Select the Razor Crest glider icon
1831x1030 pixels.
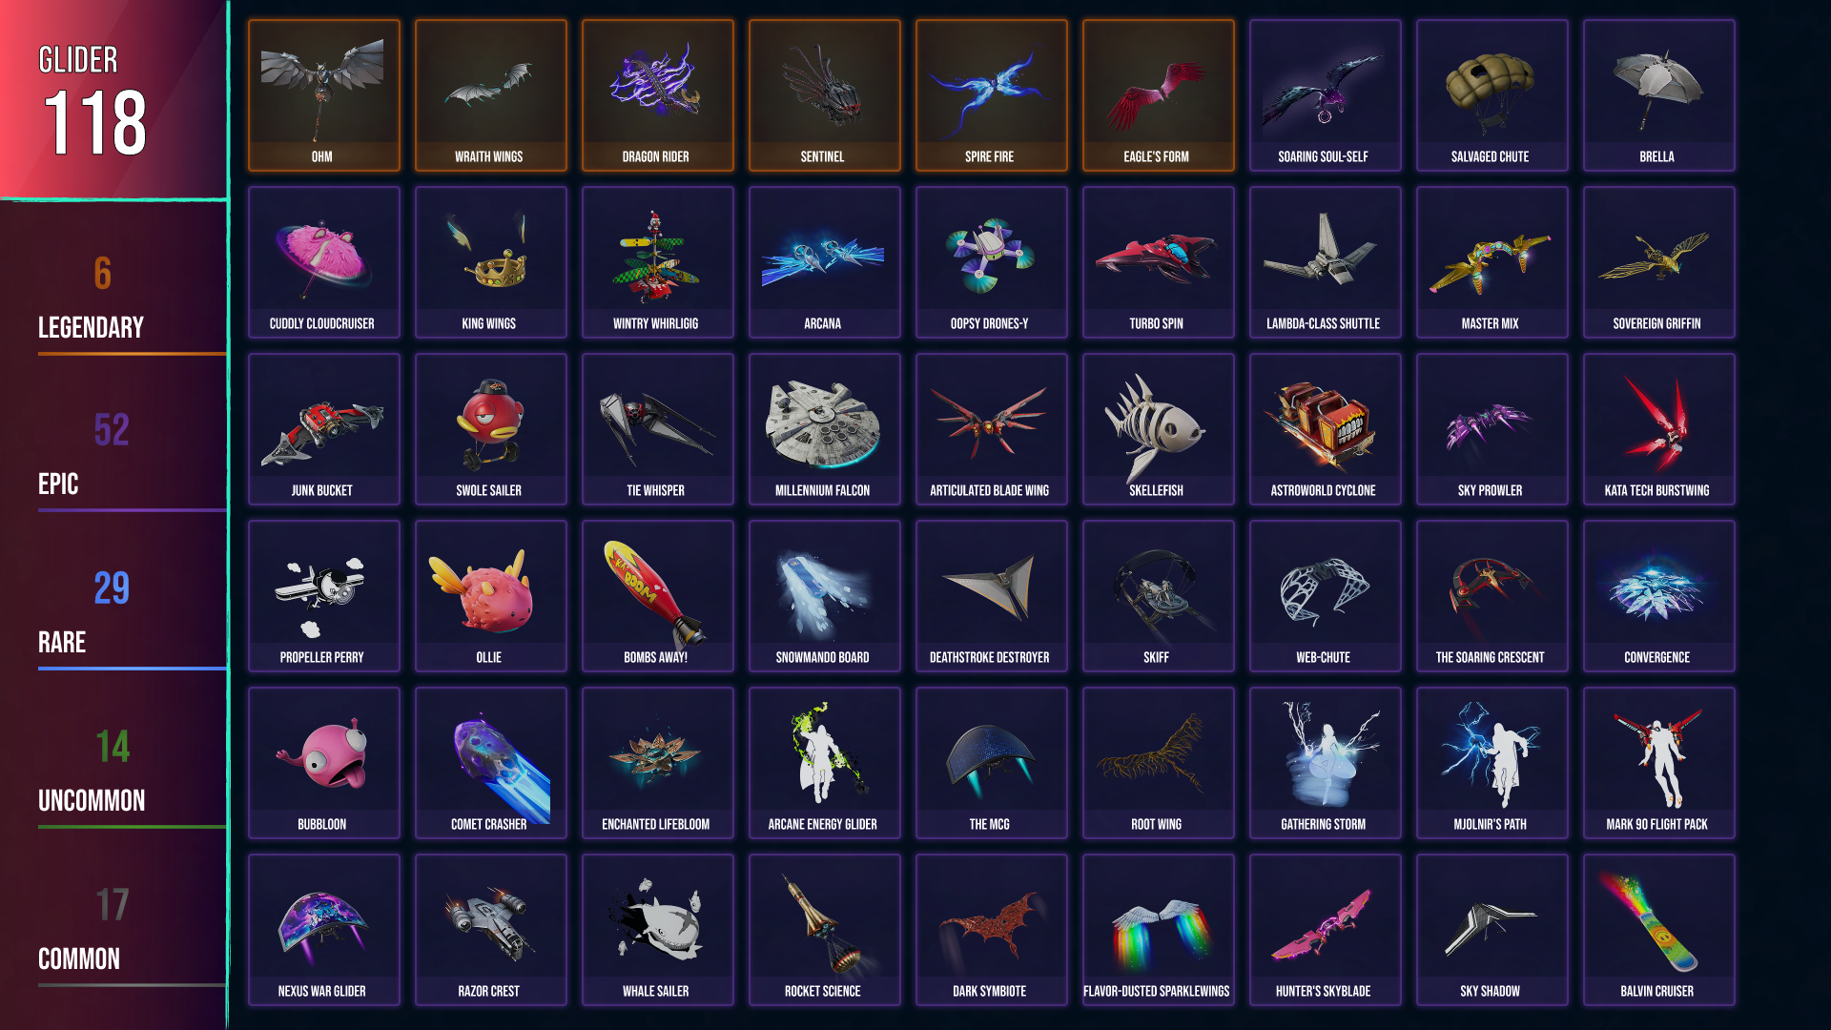pos(490,930)
